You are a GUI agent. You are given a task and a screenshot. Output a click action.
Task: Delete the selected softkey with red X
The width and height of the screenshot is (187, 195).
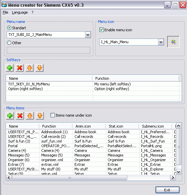(20, 68)
